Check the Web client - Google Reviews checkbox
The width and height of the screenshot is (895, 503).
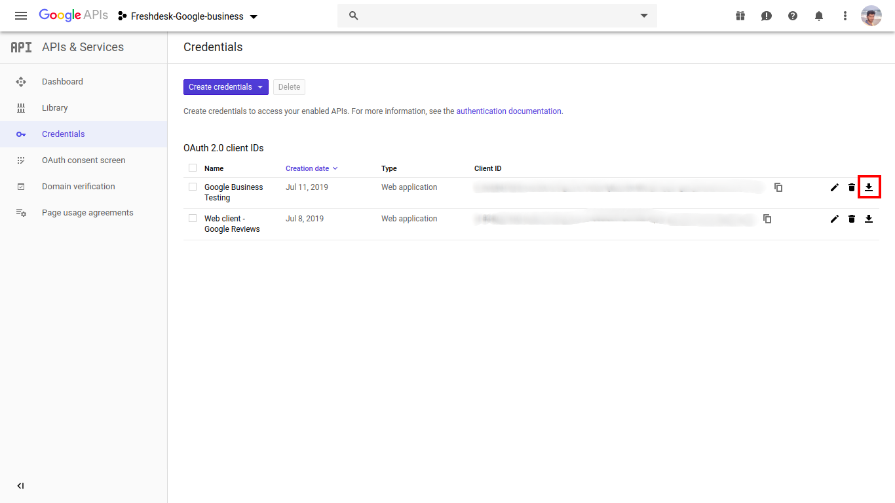coord(193,218)
